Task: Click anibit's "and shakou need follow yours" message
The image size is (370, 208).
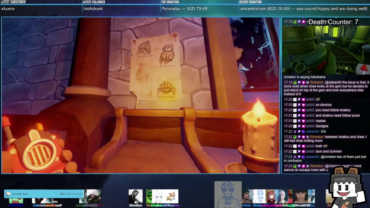Action: pos(338,116)
